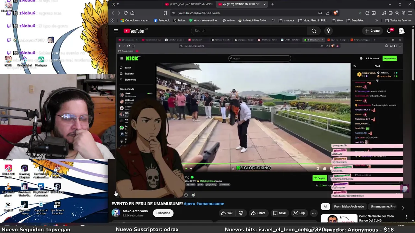Bookmark this page with the bookmark icon
The width and height of the screenshot is (415, 233).
[x=165, y=13]
